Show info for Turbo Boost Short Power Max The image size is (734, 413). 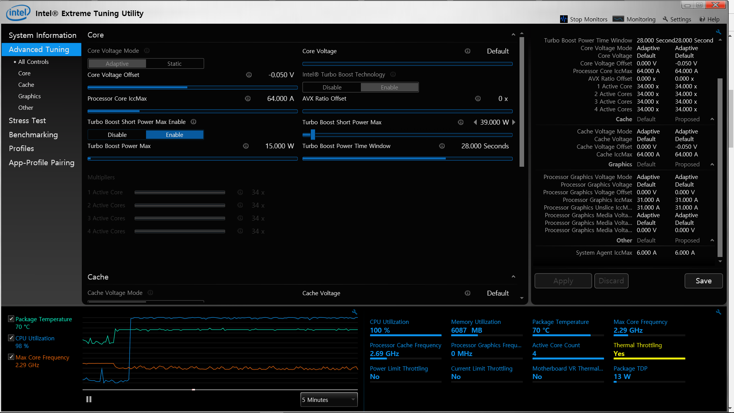click(x=461, y=122)
